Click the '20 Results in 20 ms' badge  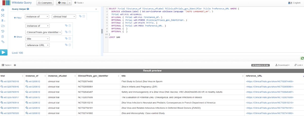click(260, 65)
